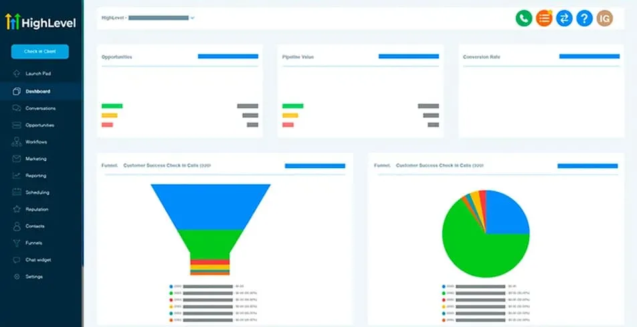This screenshot has height=327, width=637.
Task: Open the orange notifications list icon
Action: coord(544,19)
